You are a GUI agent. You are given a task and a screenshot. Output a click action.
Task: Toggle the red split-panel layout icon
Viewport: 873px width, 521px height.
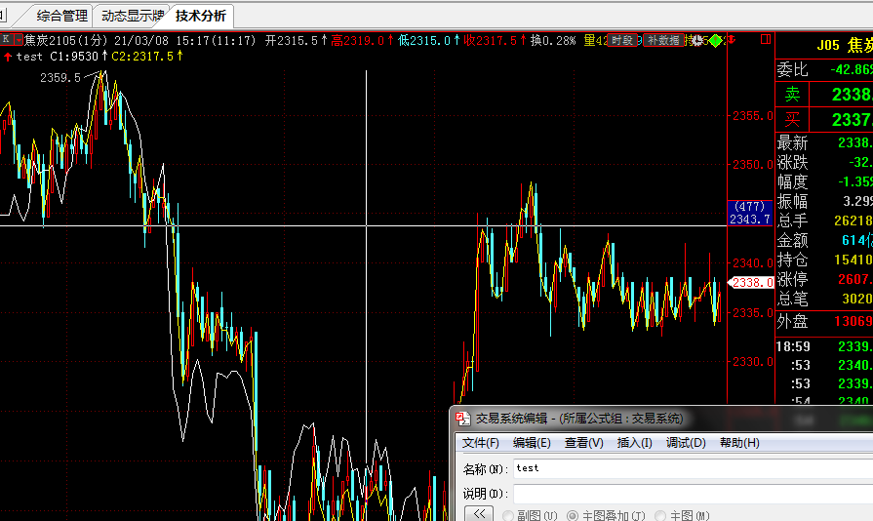coord(766,39)
